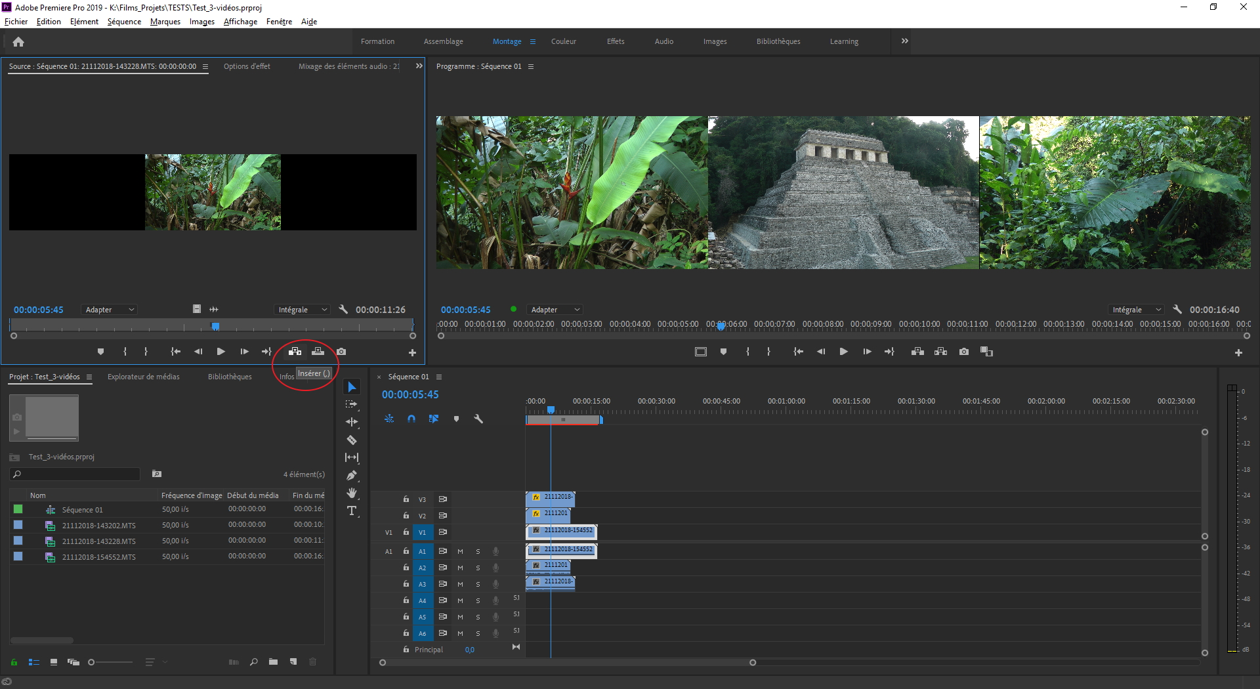
Task: Open Options d'effet tab
Action: (247, 66)
